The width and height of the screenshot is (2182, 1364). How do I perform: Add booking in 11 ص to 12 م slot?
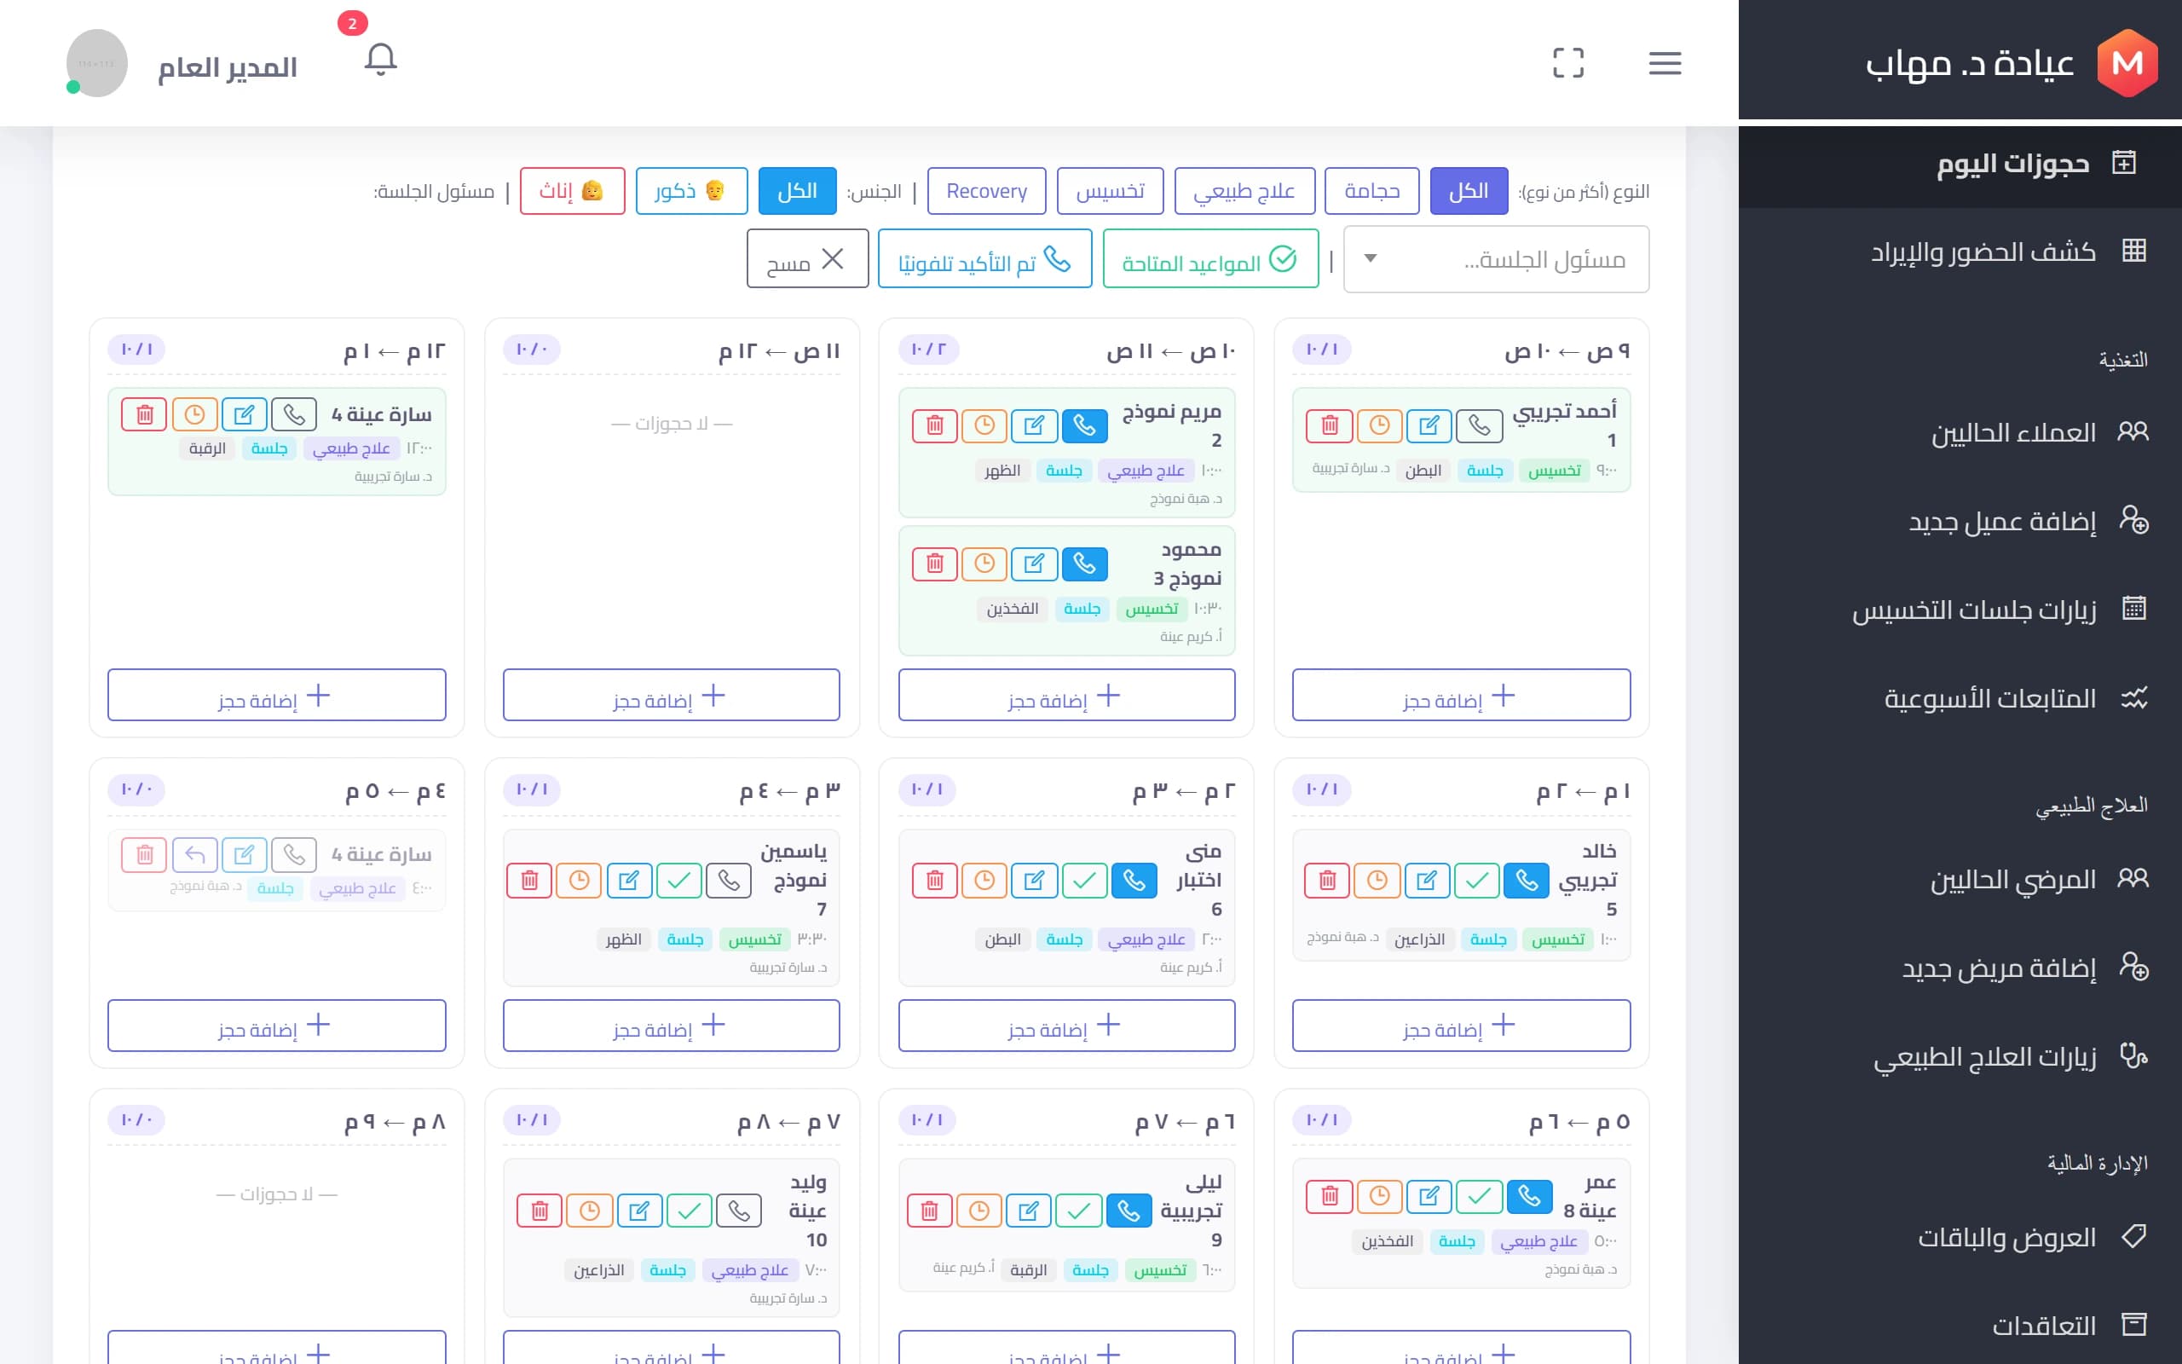pos(671,696)
